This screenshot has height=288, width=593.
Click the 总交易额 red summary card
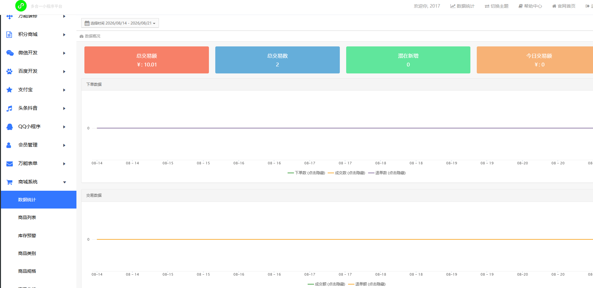(x=146, y=60)
